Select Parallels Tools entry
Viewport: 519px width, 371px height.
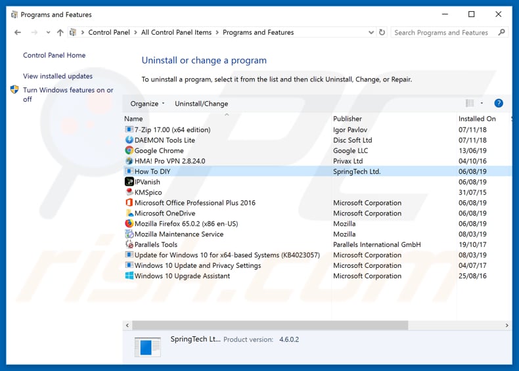[156, 244]
